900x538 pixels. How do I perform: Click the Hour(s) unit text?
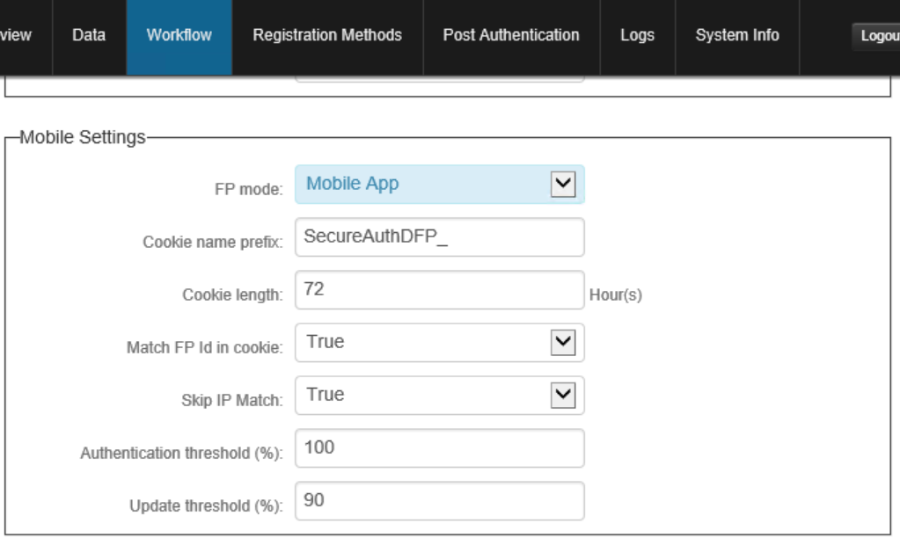[x=615, y=294]
